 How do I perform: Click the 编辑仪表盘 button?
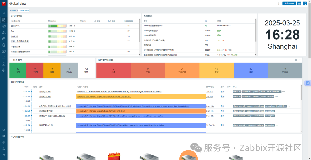289,3
